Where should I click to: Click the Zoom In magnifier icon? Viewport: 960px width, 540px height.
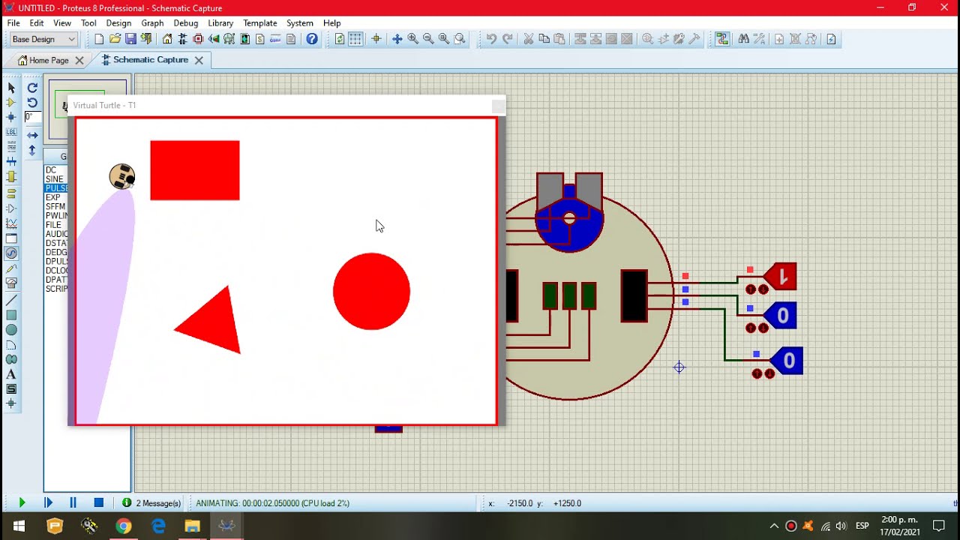(x=412, y=39)
